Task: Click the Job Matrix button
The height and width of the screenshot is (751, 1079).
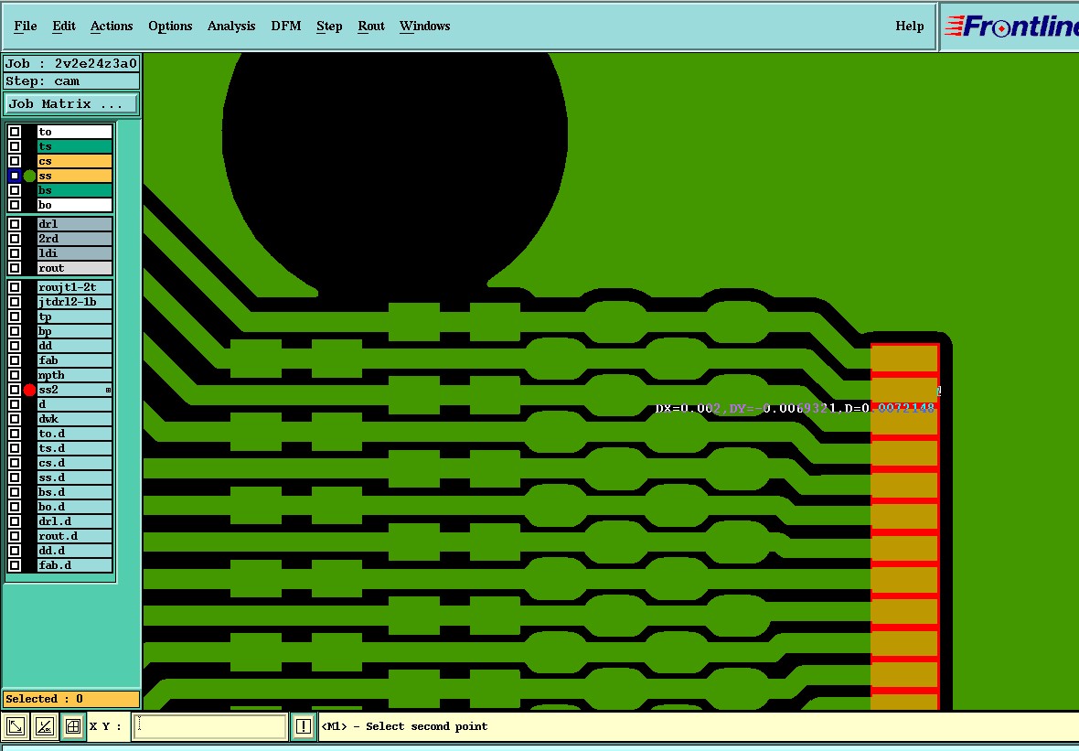Action: [x=71, y=104]
